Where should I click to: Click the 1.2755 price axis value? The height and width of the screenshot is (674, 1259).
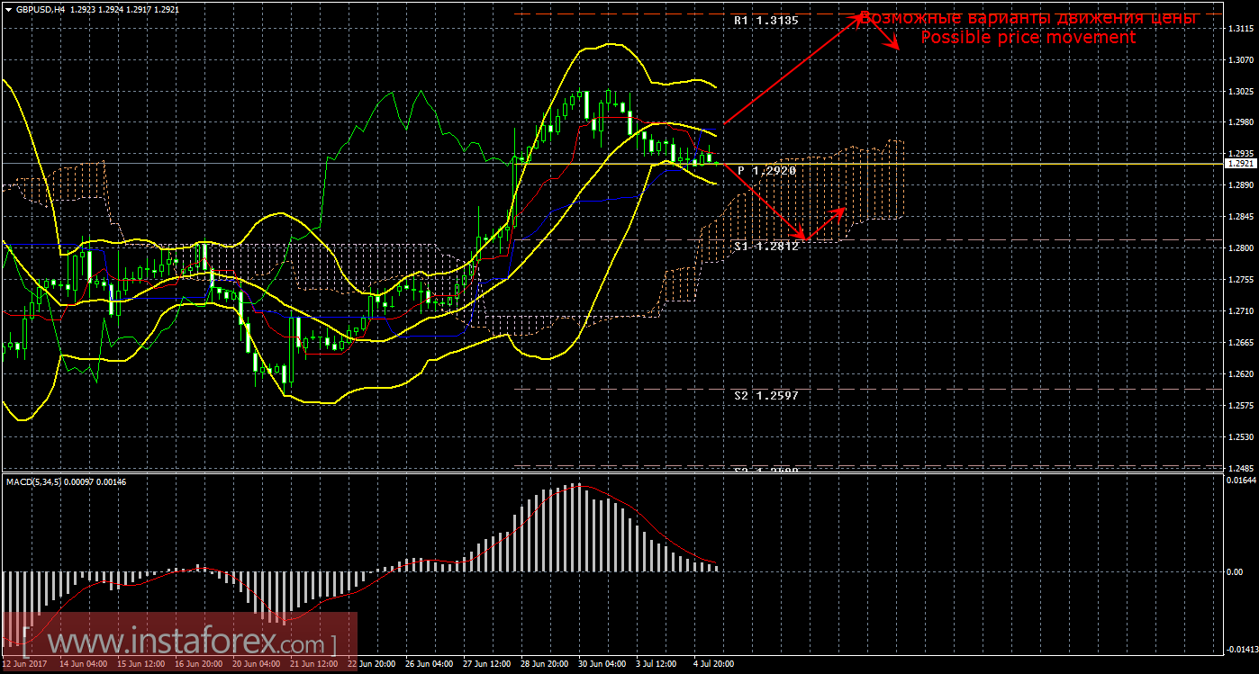pos(1241,280)
